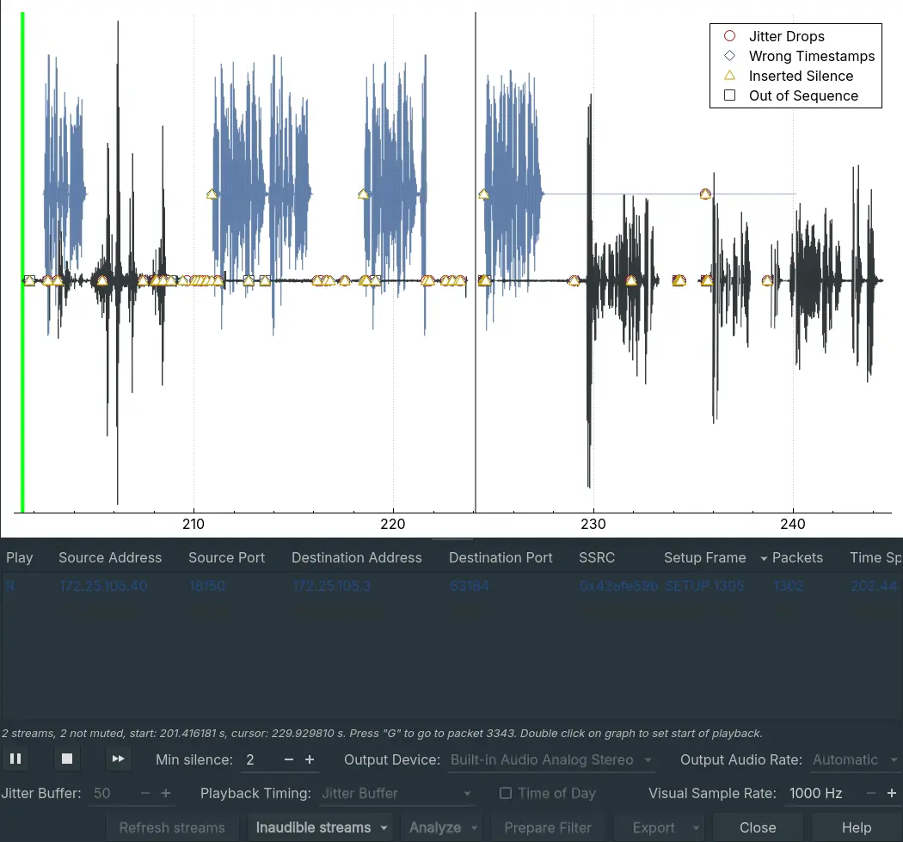Increase the Visual Sample Rate value
This screenshot has width=903, height=842.
click(892, 793)
